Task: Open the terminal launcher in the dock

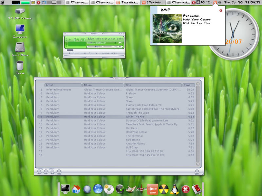Action: (65, 189)
